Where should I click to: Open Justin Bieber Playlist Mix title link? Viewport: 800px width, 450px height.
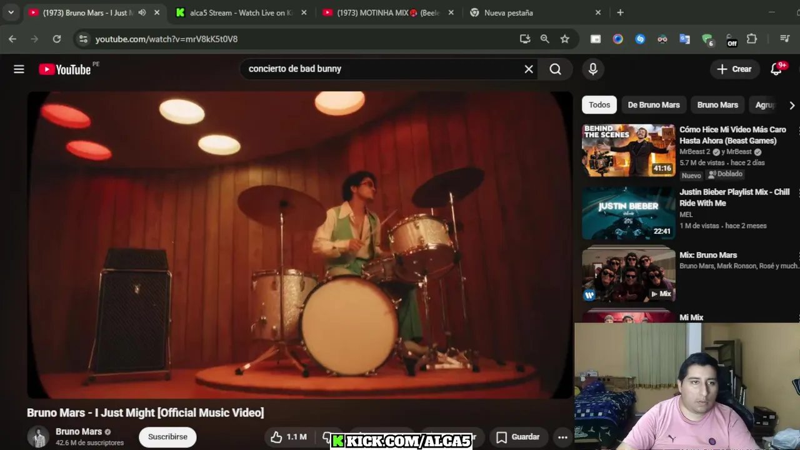[x=734, y=197]
